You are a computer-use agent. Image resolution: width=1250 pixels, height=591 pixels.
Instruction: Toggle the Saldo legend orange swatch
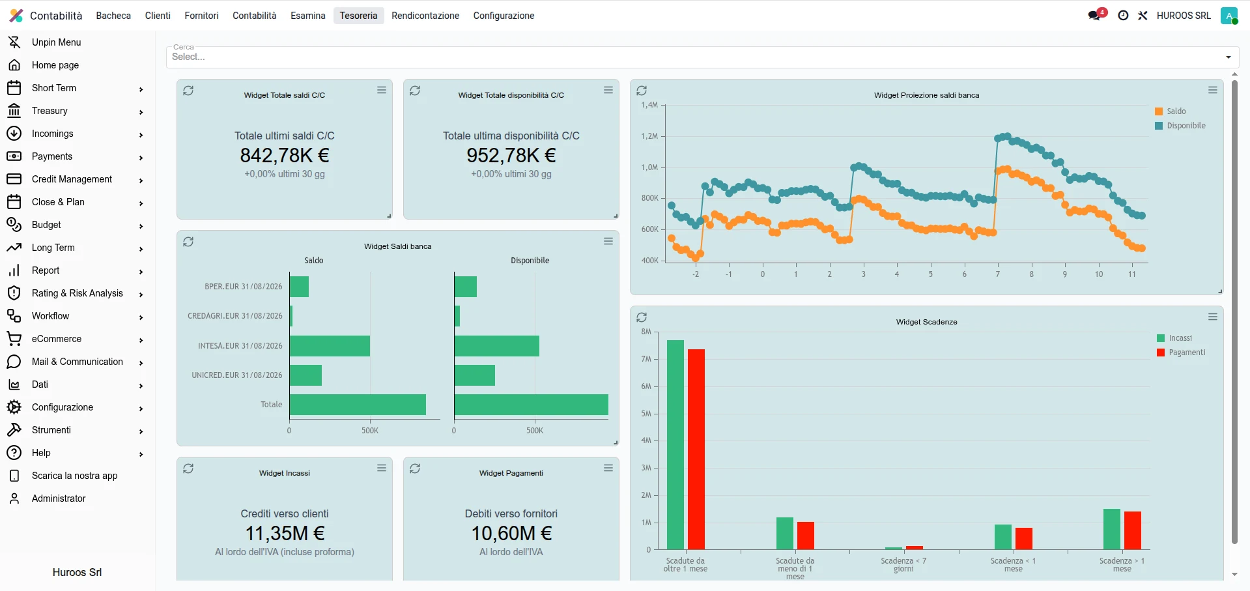click(1159, 111)
